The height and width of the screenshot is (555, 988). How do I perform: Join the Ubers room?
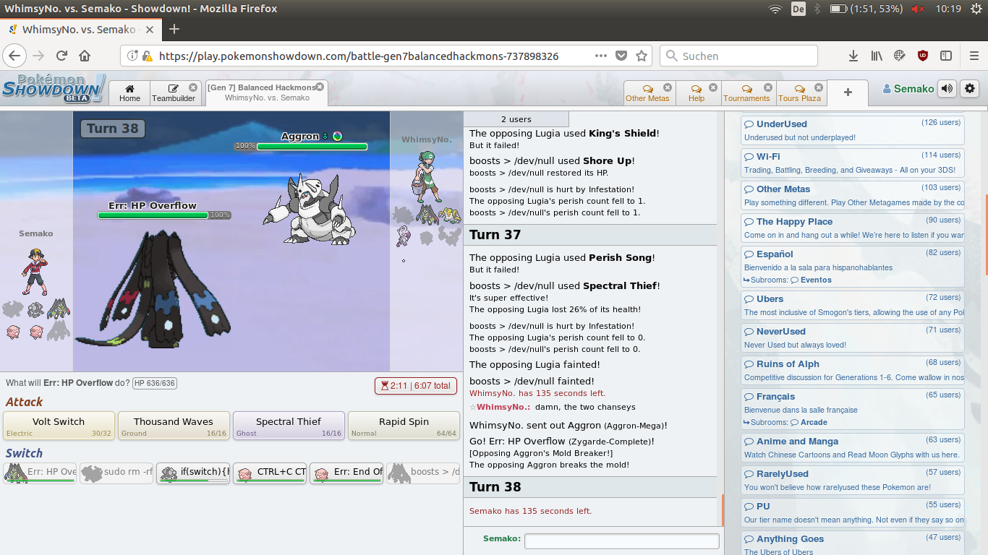[x=853, y=305]
